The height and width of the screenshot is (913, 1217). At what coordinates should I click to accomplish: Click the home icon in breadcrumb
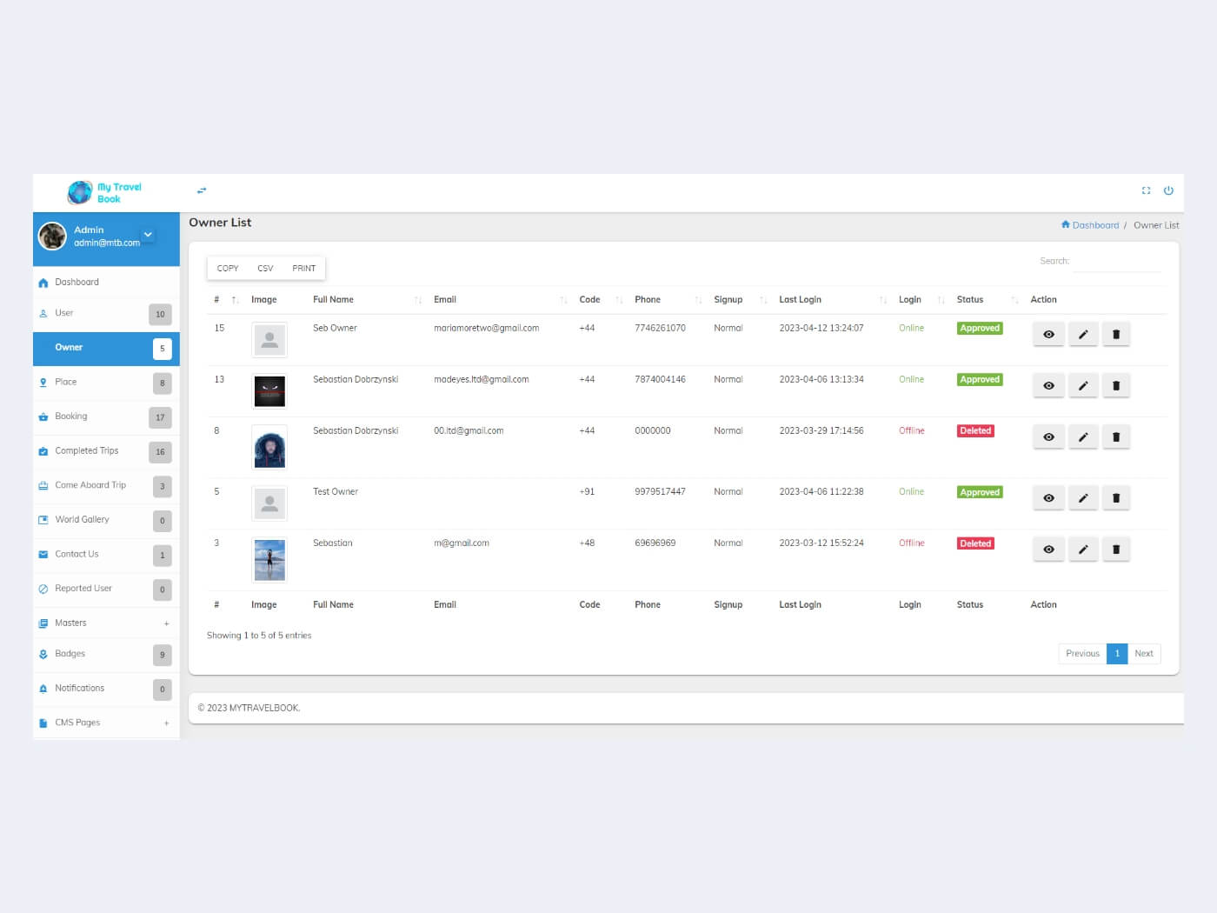point(1065,225)
